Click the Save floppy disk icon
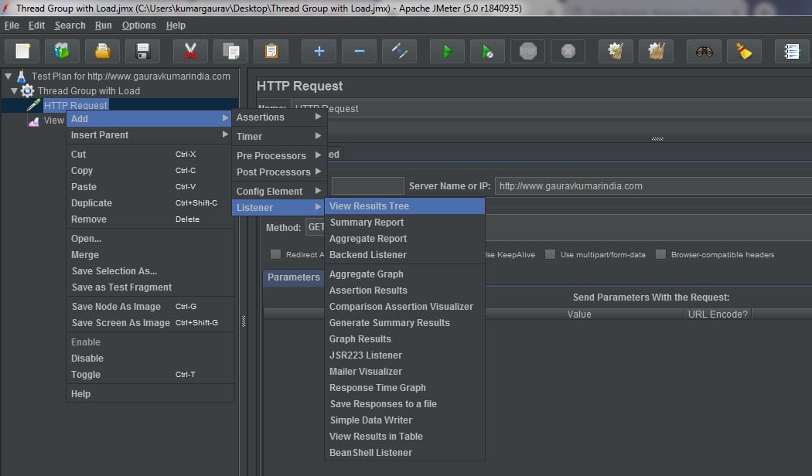This screenshot has height=476, width=812. pyautogui.click(x=142, y=52)
